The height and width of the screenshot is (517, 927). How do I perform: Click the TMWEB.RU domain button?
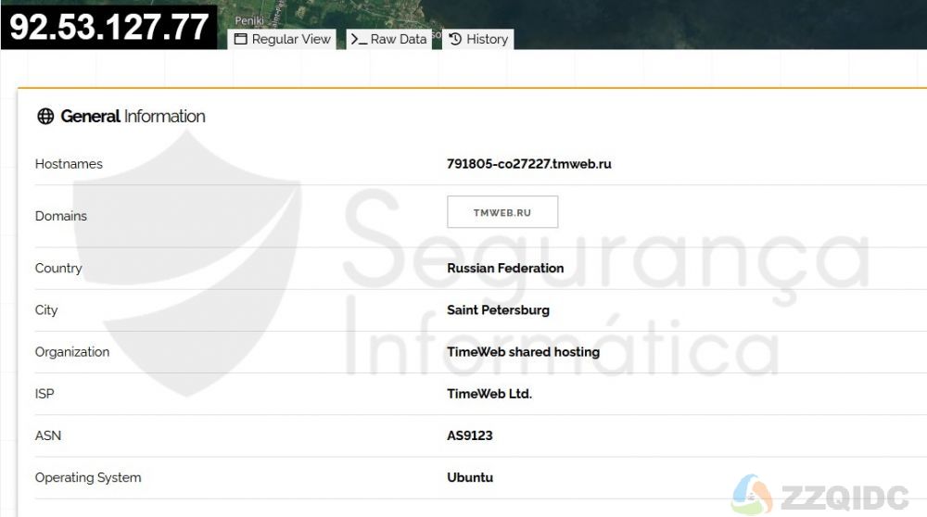click(x=502, y=212)
